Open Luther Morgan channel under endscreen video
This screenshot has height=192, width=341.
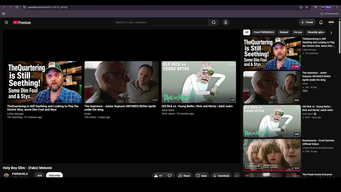15,114
